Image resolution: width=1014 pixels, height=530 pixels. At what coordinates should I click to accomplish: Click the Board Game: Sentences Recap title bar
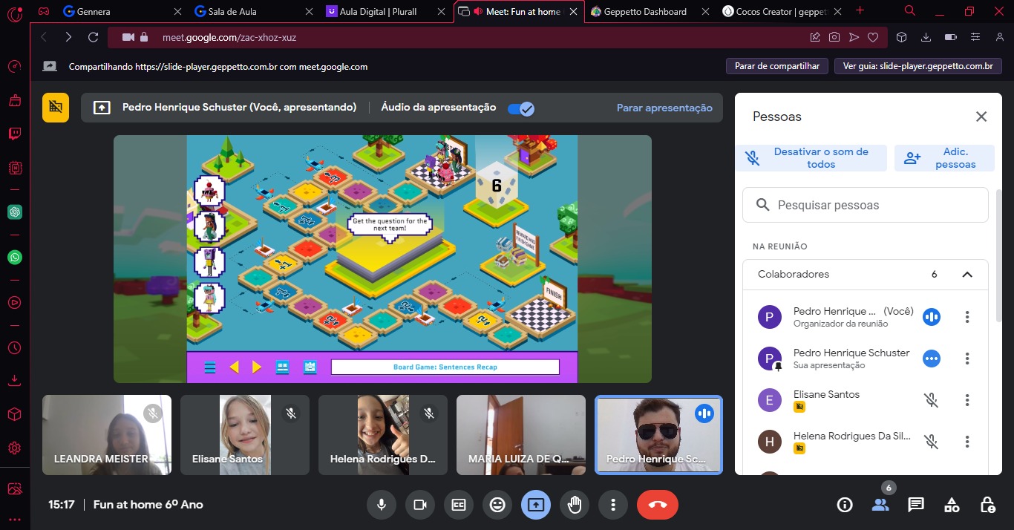click(445, 367)
